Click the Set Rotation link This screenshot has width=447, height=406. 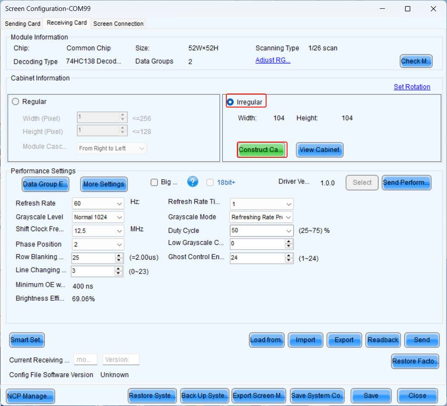(412, 87)
